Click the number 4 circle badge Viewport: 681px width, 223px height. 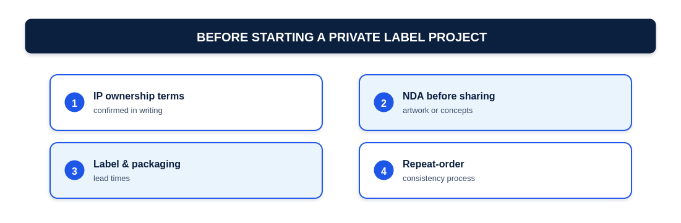383,170
